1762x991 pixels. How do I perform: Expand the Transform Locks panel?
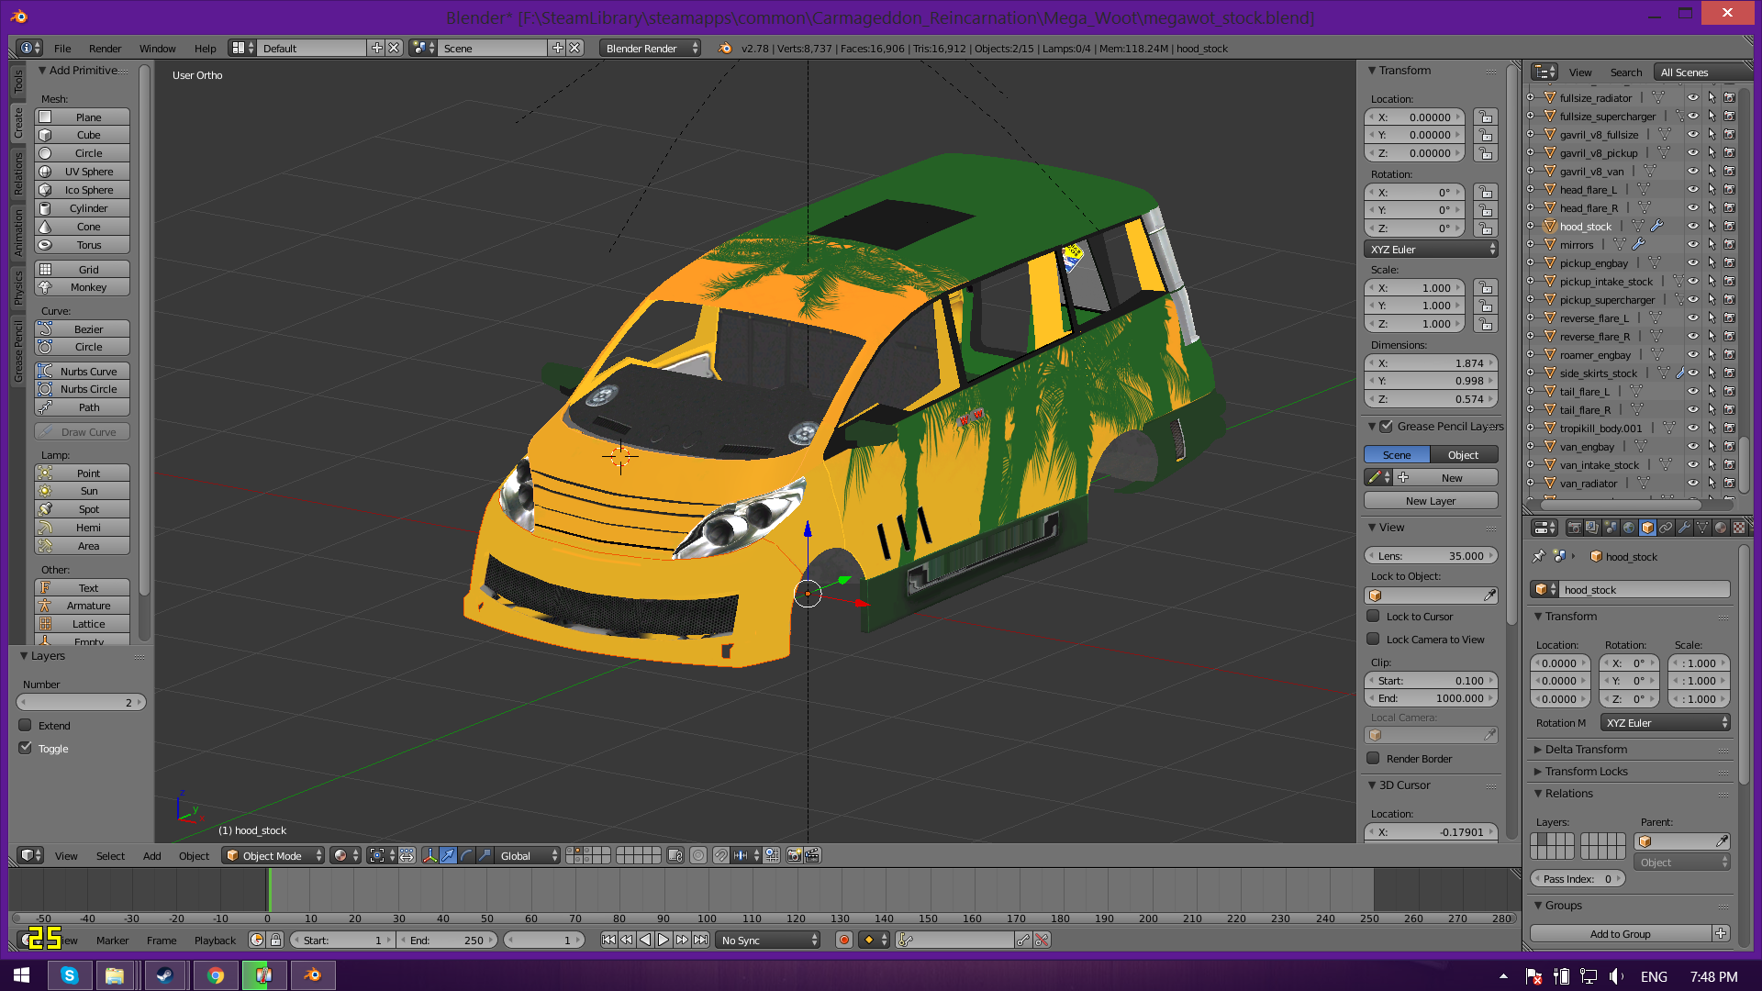[1585, 771]
